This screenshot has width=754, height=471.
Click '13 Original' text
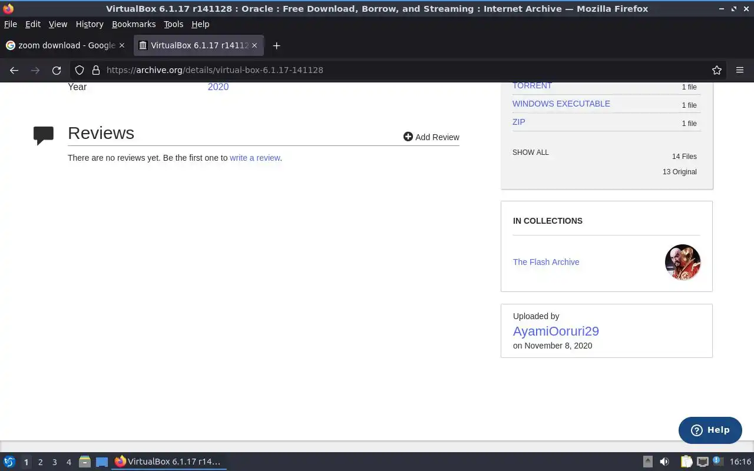tap(680, 172)
